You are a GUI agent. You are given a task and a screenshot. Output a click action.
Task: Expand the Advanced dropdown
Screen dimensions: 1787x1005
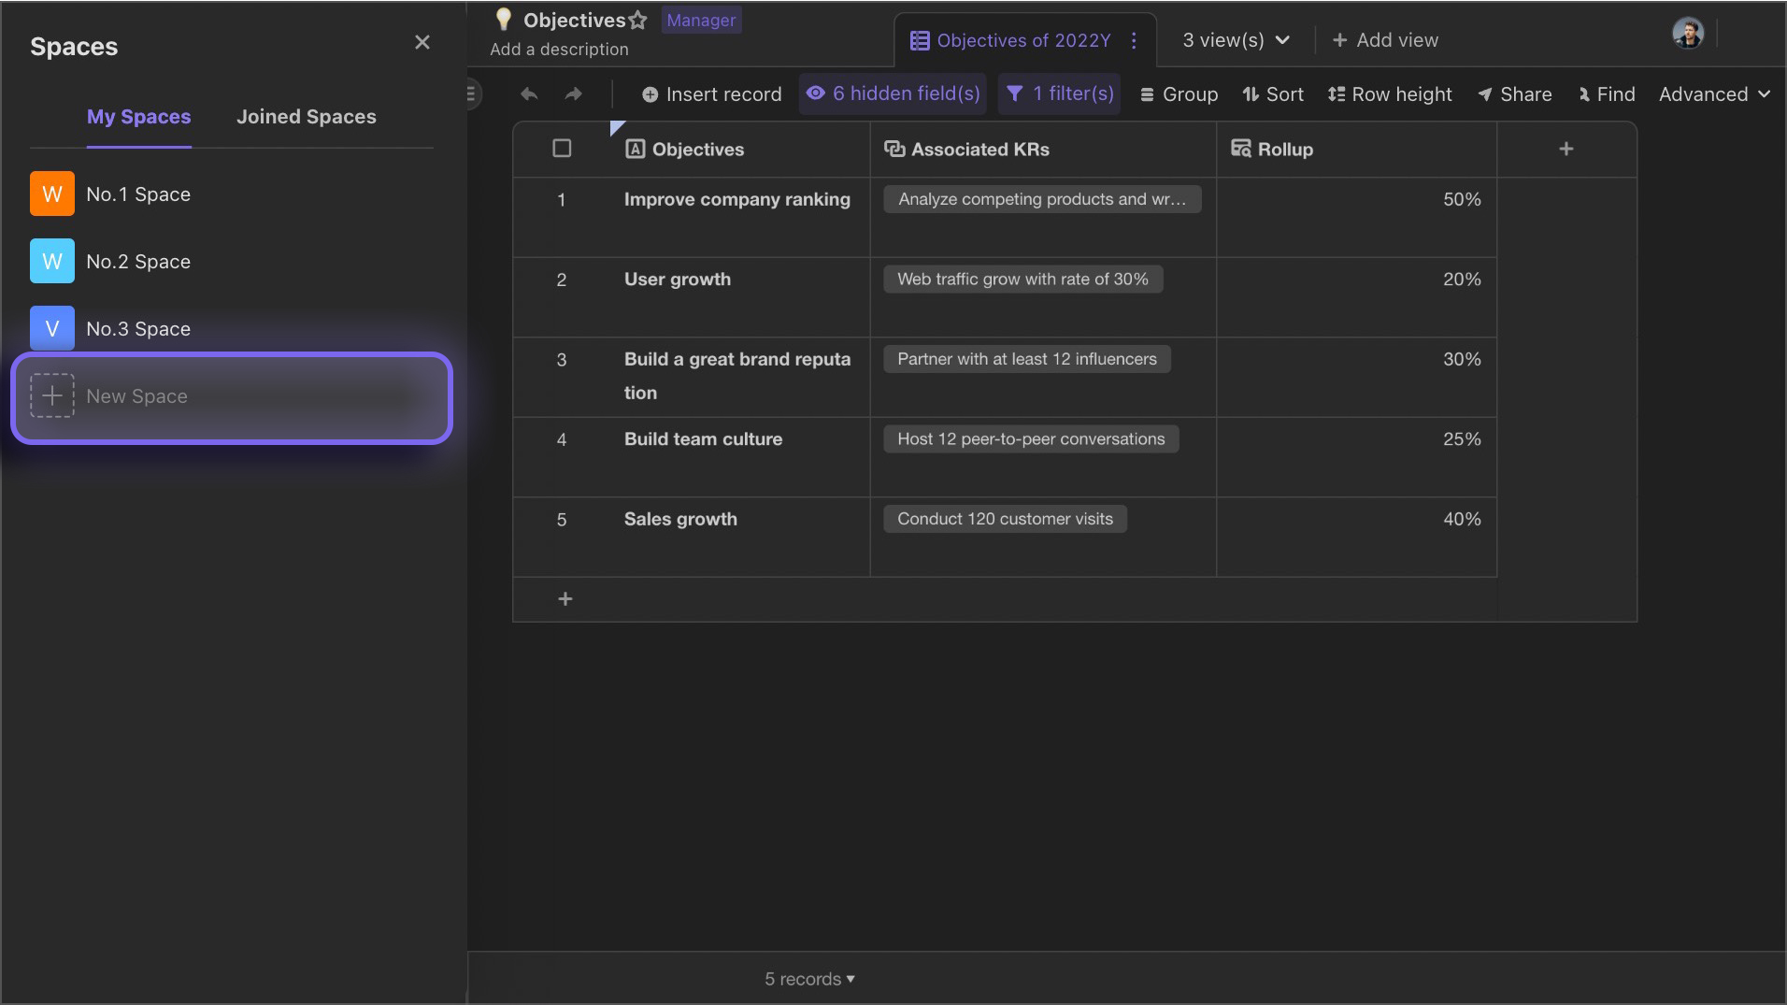pyautogui.click(x=1714, y=94)
